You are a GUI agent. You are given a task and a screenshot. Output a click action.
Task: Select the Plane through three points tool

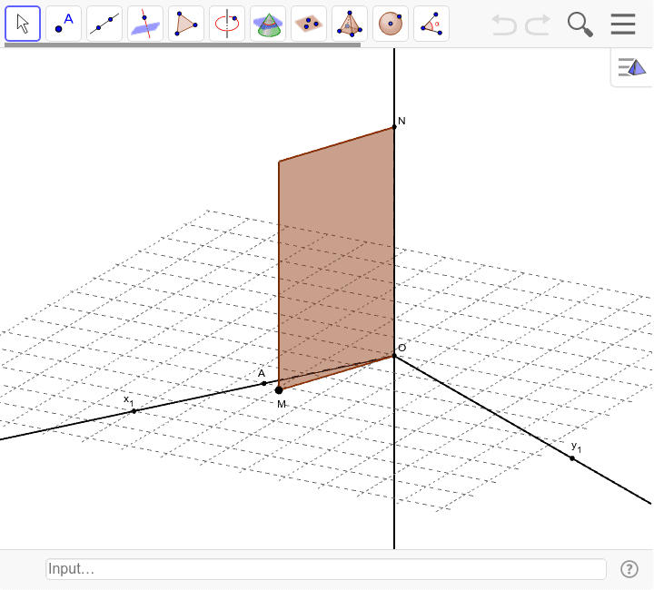(x=309, y=24)
